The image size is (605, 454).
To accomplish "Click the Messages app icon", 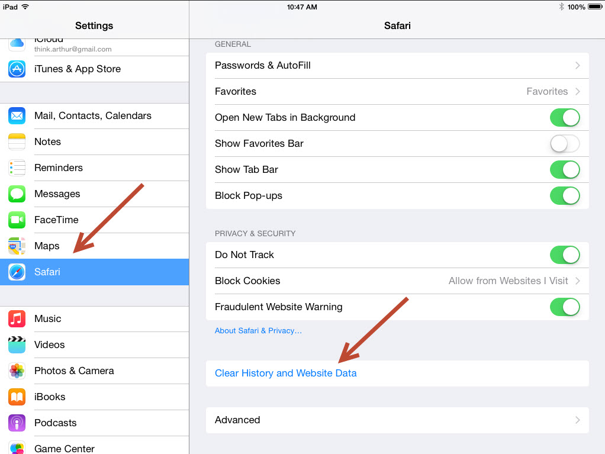I will [x=17, y=194].
